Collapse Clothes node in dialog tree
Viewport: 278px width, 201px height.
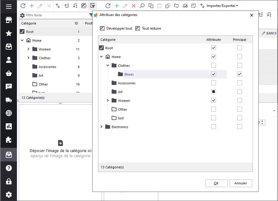108,65
